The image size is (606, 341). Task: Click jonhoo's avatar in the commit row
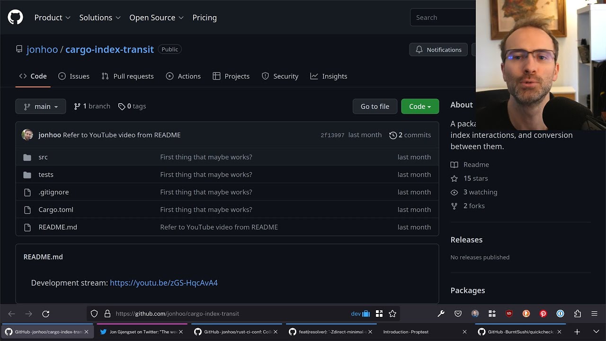point(27,135)
